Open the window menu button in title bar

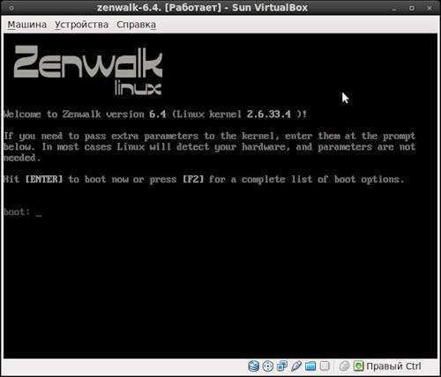coord(11,8)
